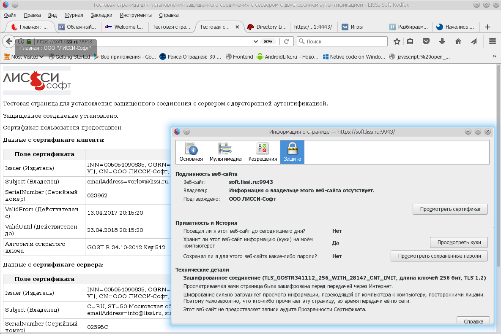This screenshot has width=501, height=334.
Task: Click the 'GOST R 34.10-2012 Key 512' cell
Action: pos(126,247)
